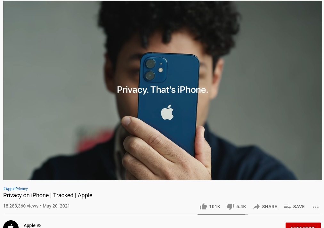Click the share arrow icon
The height and width of the screenshot is (228, 324).
tap(256, 207)
